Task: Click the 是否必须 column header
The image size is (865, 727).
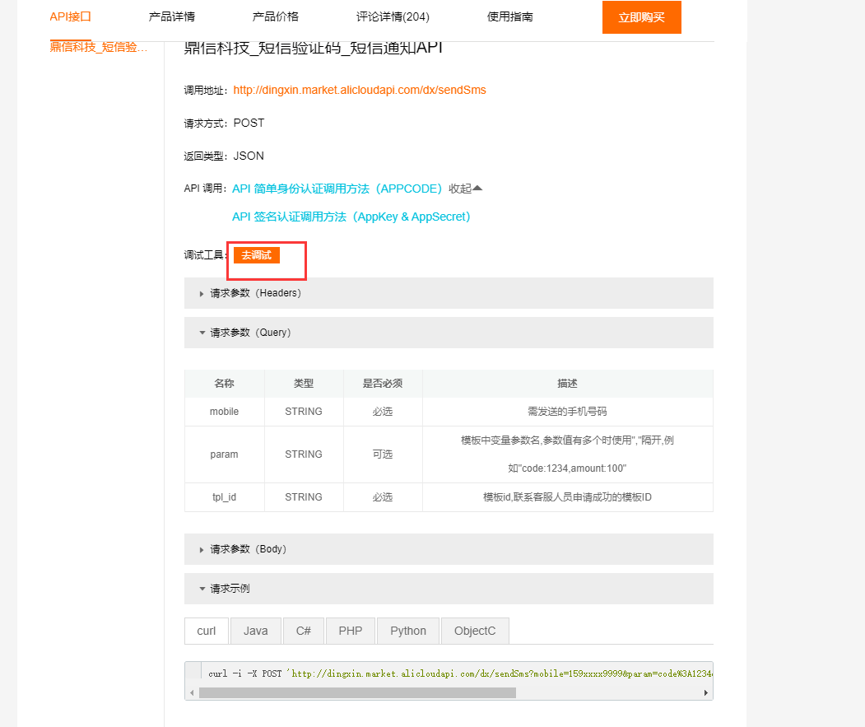Action: (383, 384)
